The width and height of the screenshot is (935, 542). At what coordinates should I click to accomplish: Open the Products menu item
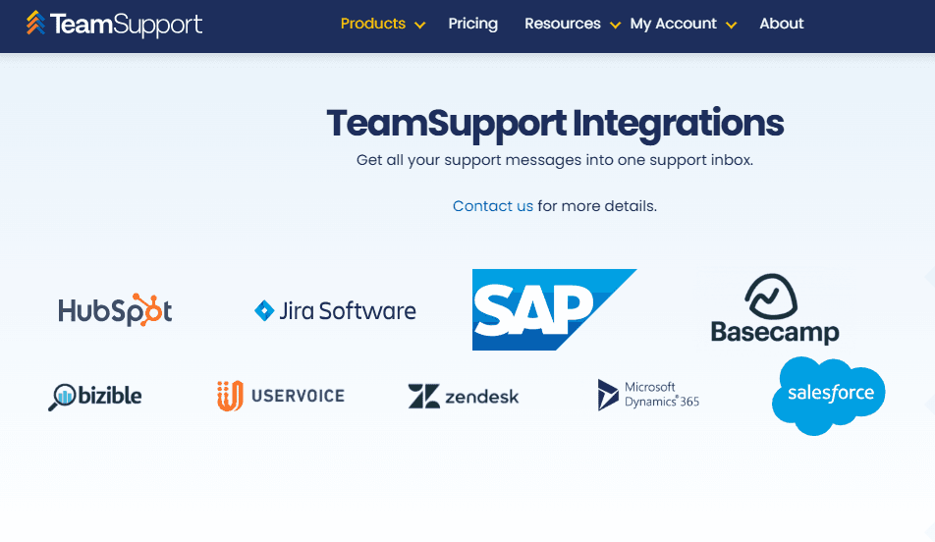tap(372, 24)
